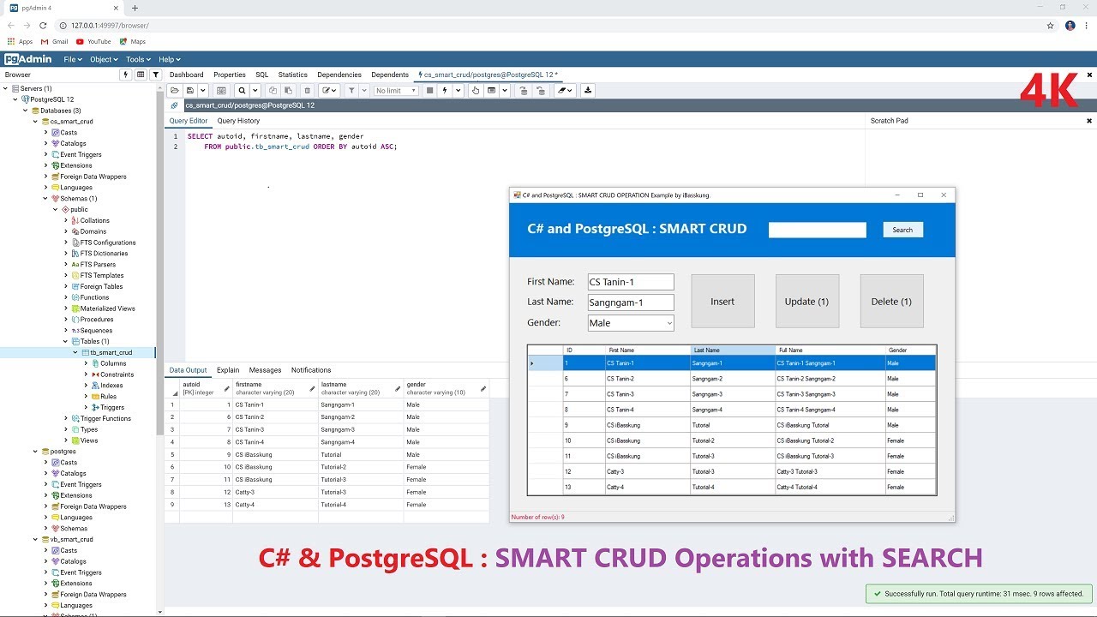
Task: Click the Filtered Rows funnel icon in Browser panel
Action: pyautogui.click(x=156, y=75)
